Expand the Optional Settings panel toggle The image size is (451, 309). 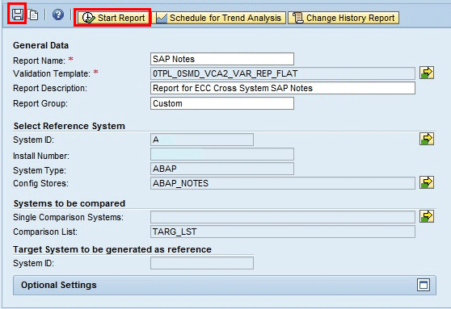tap(424, 285)
